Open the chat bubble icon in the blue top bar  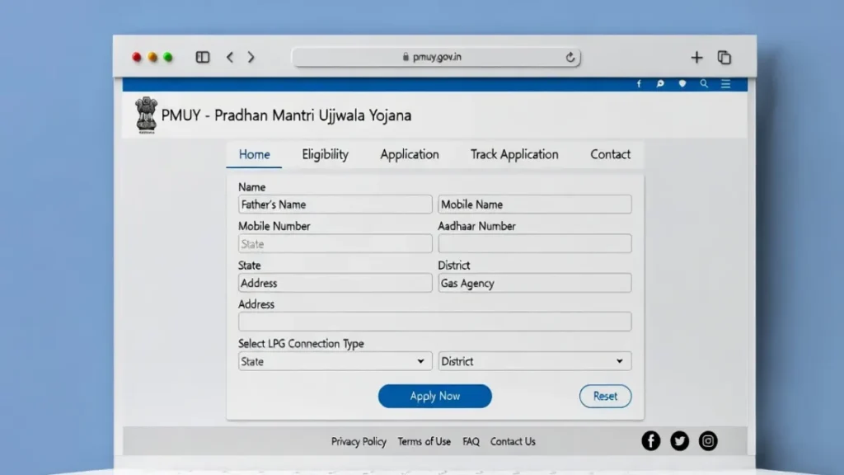coord(660,83)
